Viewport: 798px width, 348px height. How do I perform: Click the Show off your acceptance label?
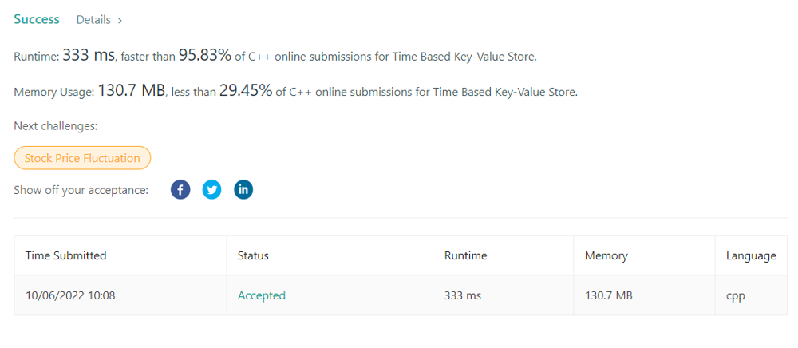pos(81,190)
